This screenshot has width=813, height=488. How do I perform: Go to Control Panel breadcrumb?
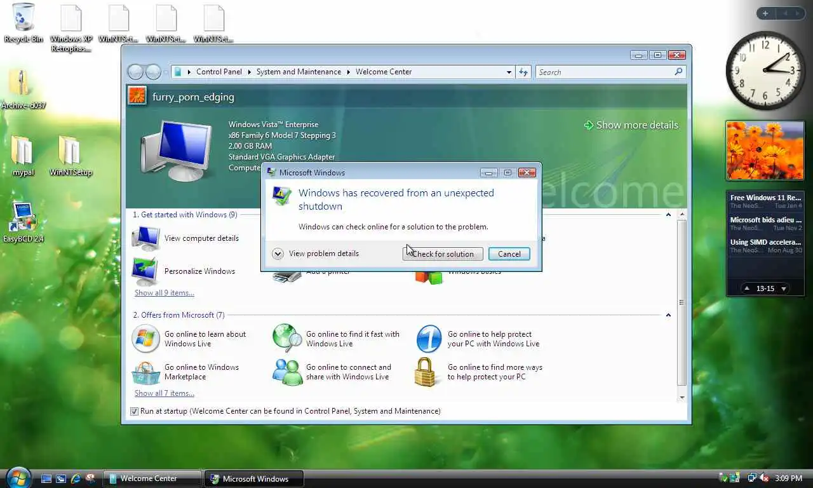(x=219, y=72)
